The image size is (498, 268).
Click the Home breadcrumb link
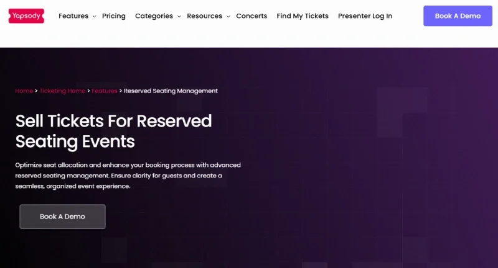[x=24, y=91]
